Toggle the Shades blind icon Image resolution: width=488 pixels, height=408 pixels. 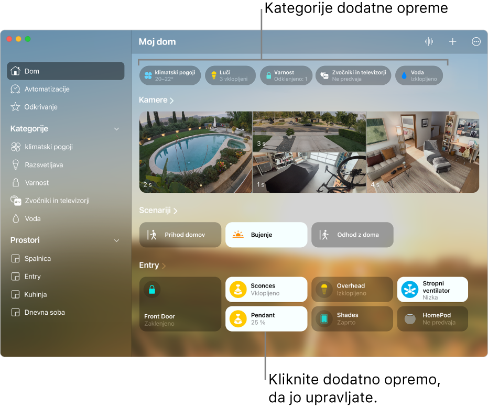point(324,319)
